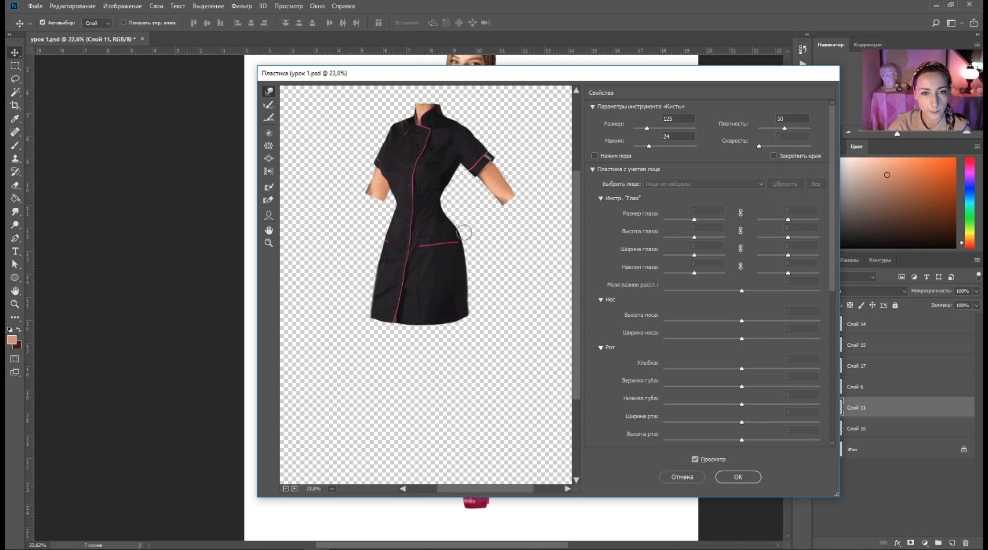The width and height of the screenshot is (988, 550).
Task: Click the Улыбка slider handle
Action: point(742,369)
